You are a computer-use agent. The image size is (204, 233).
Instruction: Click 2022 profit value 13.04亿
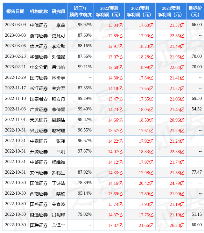(x=115, y=25)
